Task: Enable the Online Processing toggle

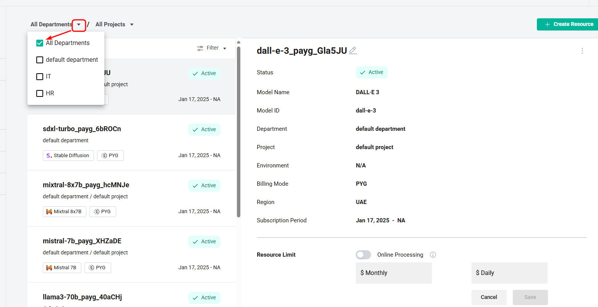Action: (363, 255)
